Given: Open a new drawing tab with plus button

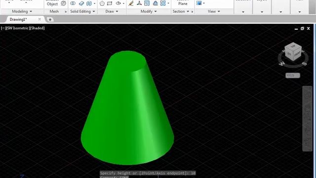Looking at the screenshot, I should (x=50, y=20).
